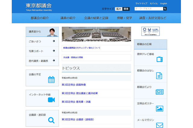Click the Tokyo Metropolitan Assembly subtitle text
193x128 pixels.
(39, 10)
